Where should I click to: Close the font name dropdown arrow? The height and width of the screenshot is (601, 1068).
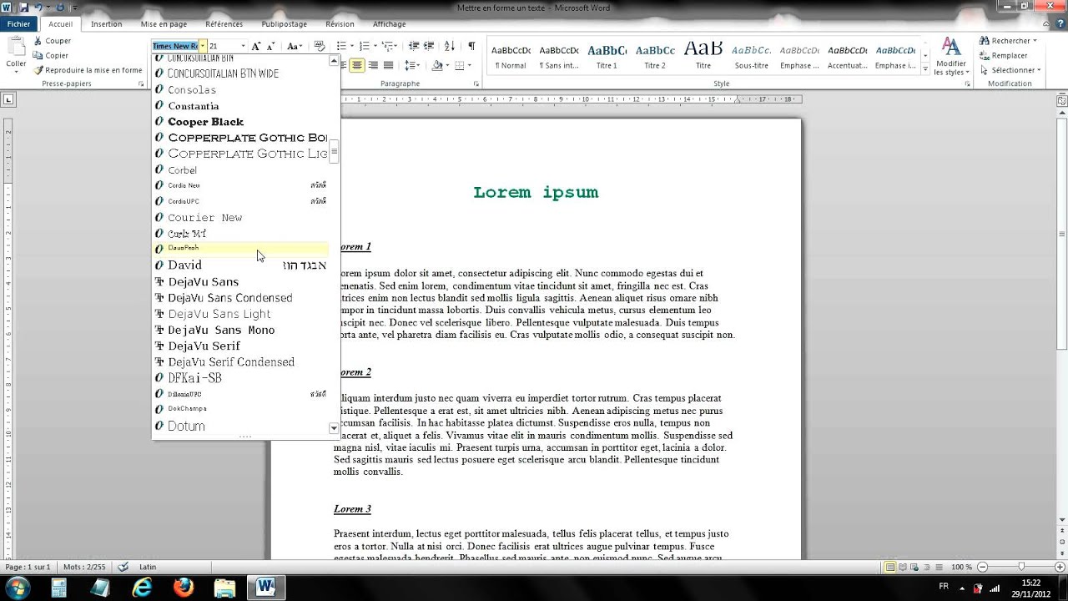coord(202,46)
